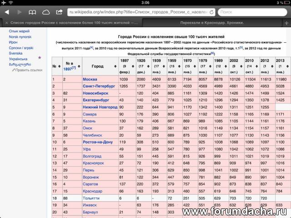Go back with the Safari back arrow
This screenshot has height=218, width=291.
[6, 12]
